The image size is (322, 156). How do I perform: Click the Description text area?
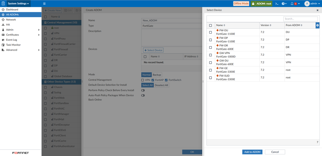172,37
